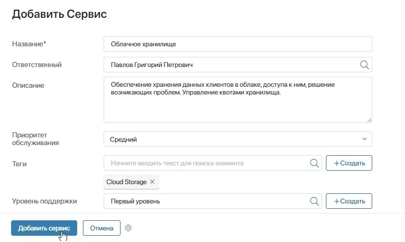Click the Cloud Storage tag label

[x=126, y=182]
